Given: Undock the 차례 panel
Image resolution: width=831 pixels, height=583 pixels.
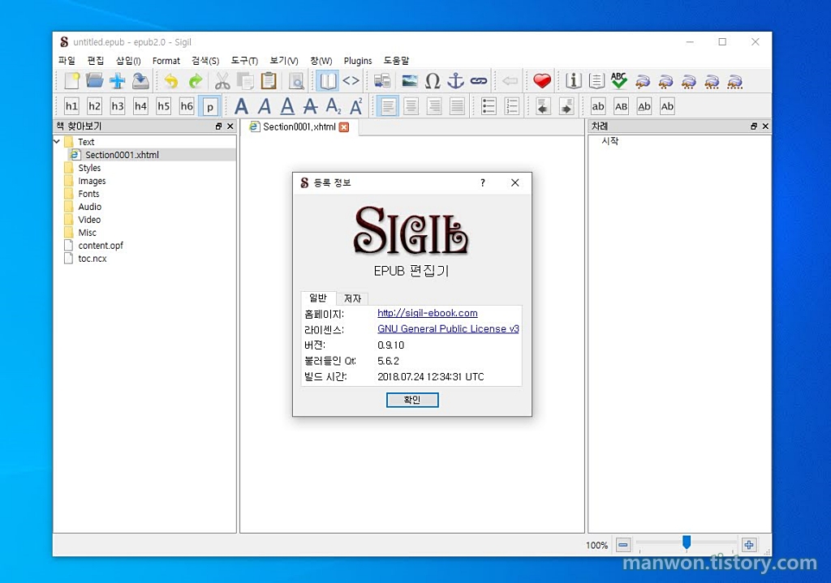Looking at the screenshot, I should click(754, 126).
